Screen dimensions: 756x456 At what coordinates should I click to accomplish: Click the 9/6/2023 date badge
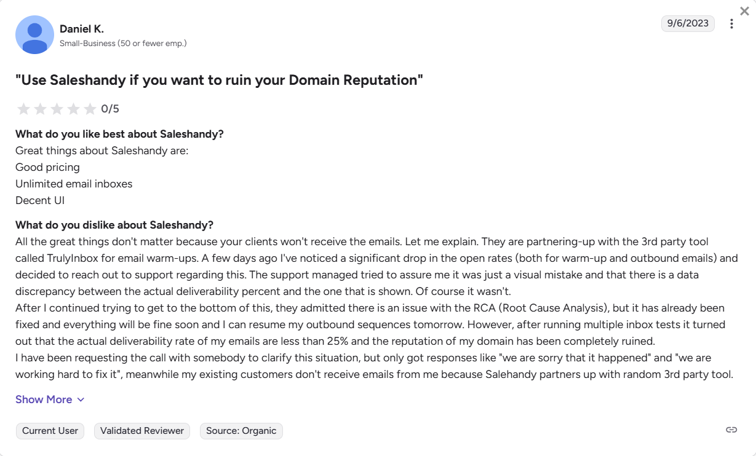click(x=688, y=24)
